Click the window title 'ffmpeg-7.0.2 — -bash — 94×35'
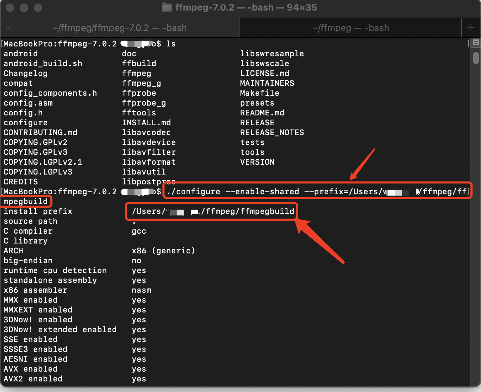Image resolution: width=481 pixels, height=392 pixels. pos(246,7)
